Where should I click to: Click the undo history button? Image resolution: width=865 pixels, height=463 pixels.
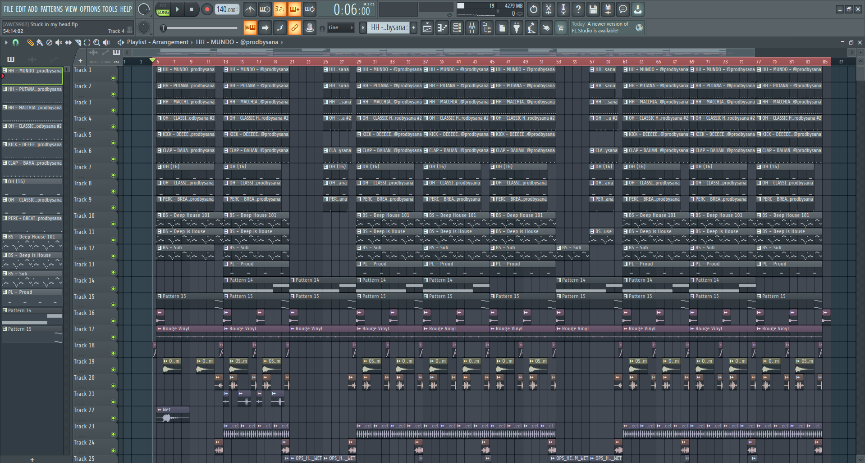(534, 9)
